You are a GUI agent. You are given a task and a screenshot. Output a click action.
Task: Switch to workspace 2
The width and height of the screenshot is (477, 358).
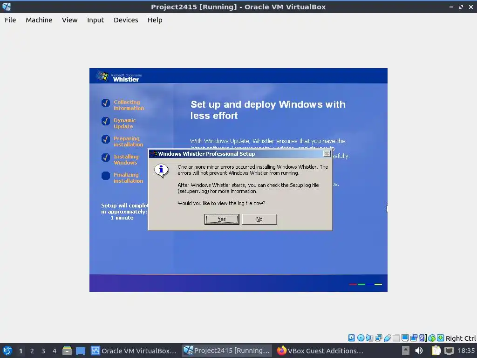click(x=32, y=351)
